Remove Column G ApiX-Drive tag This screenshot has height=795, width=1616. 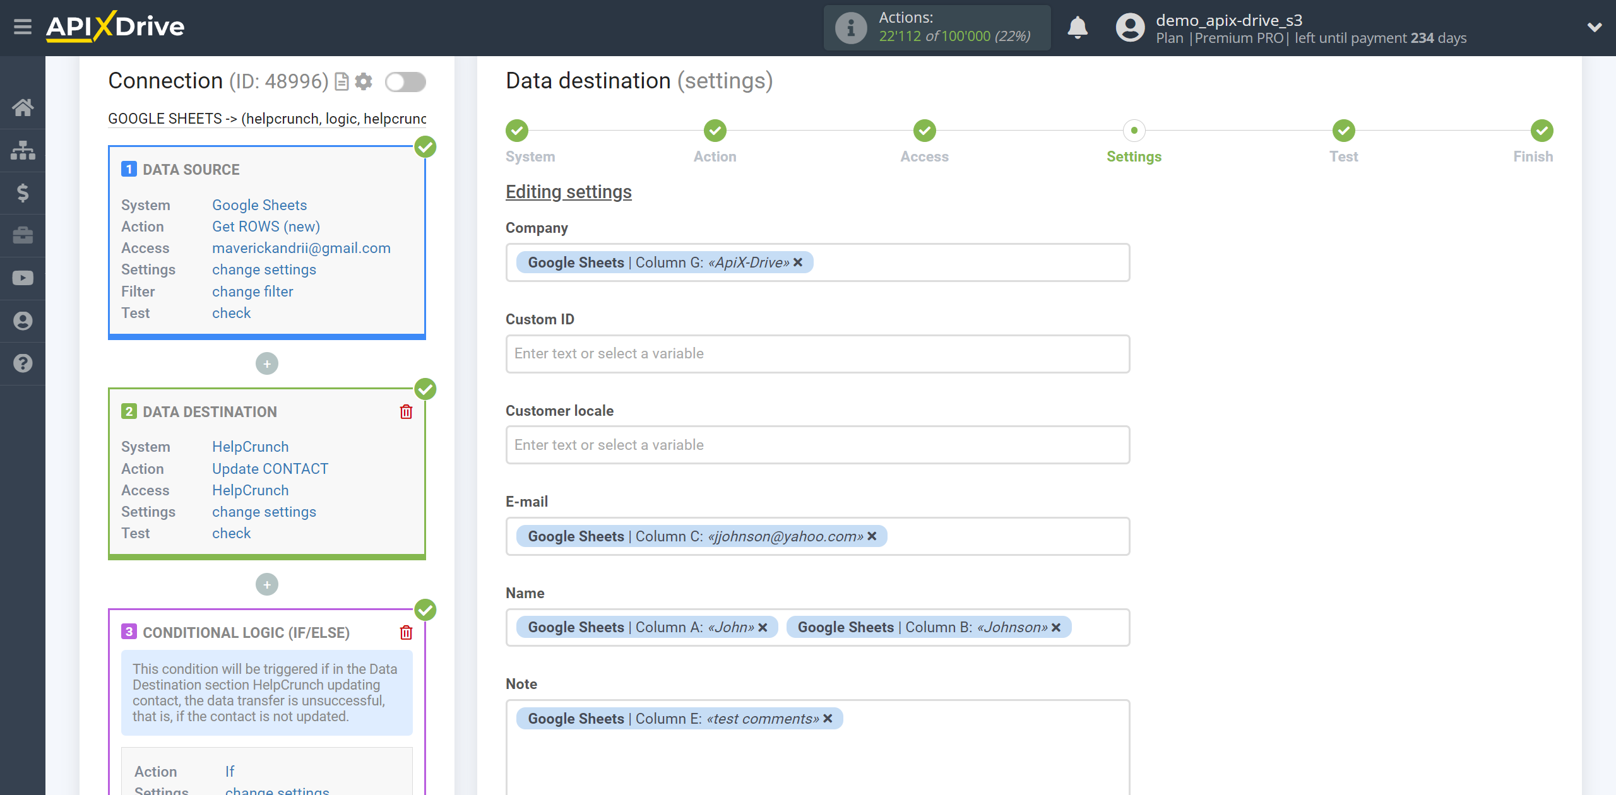coord(799,262)
